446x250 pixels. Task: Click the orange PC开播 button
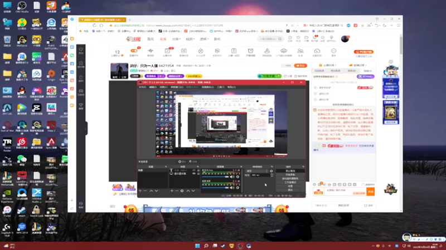click(363, 52)
